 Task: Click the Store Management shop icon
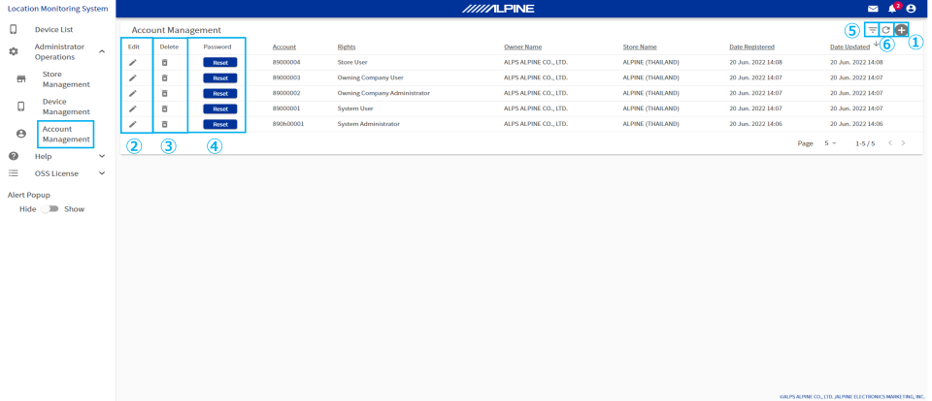pos(20,78)
